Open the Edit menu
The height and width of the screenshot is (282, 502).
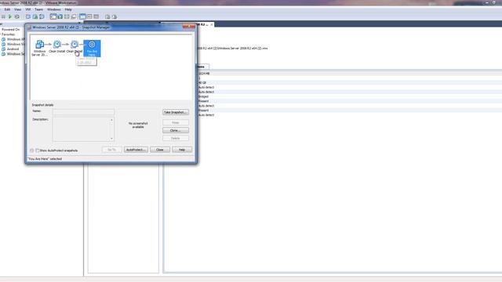[7, 9]
